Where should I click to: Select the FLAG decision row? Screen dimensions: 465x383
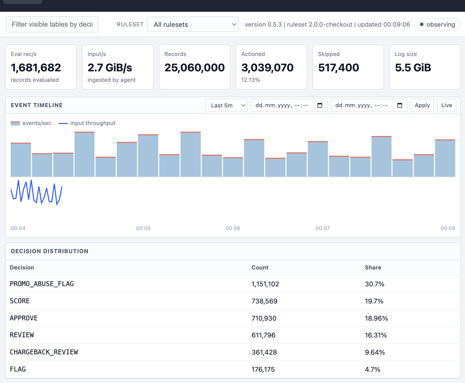pos(233,369)
